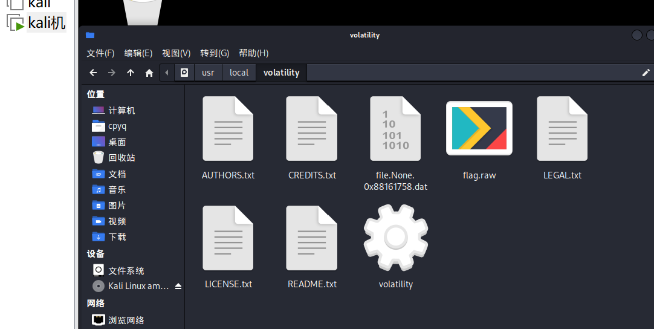
Task: Click the README.txt file name label
Action: tap(312, 284)
